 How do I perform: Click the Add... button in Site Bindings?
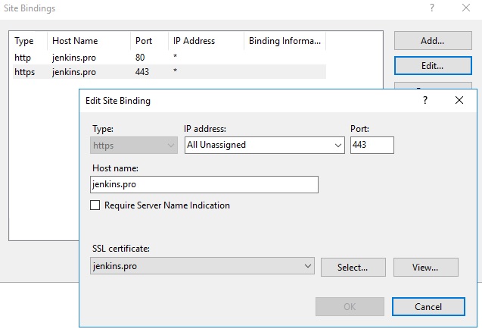coord(431,41)
